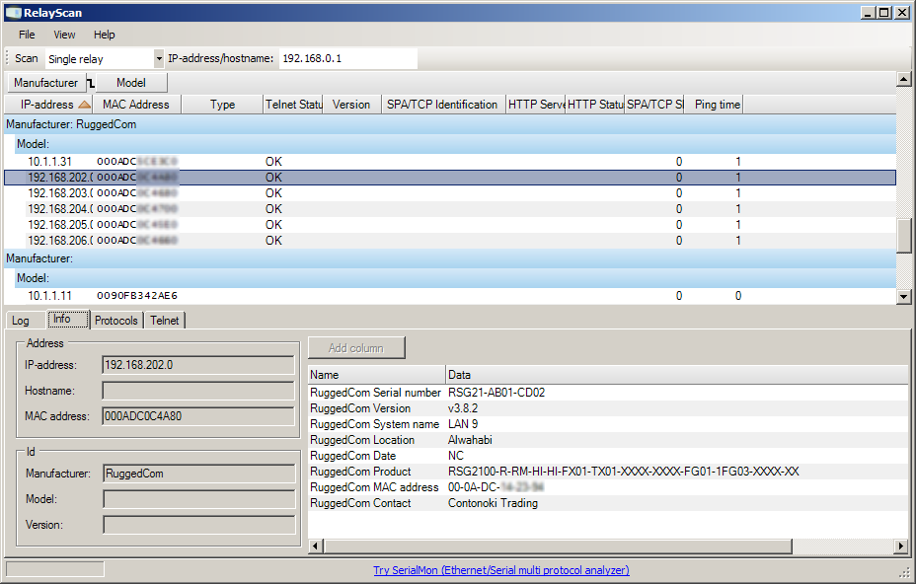Sort by the Type column header
The height and width of the screenshot is (584, 916).
pos(222,105)
